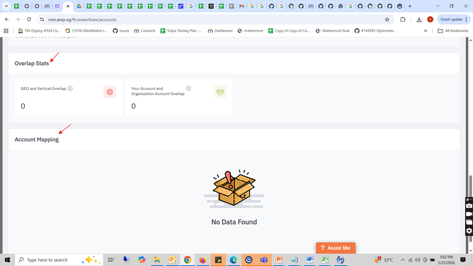Open info tooltip for GEO and Vertical Overlap

[x=70, y=88]
